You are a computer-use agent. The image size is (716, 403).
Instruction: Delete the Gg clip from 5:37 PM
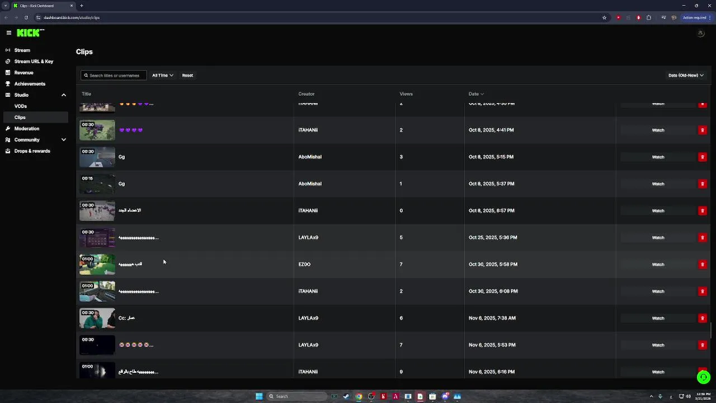click(x=702, y=184)
